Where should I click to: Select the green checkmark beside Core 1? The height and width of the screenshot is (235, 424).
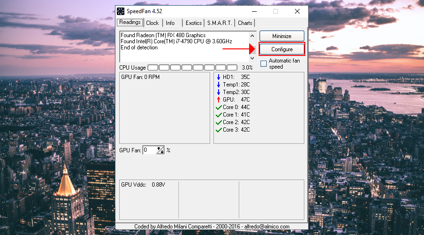[219, 115]
